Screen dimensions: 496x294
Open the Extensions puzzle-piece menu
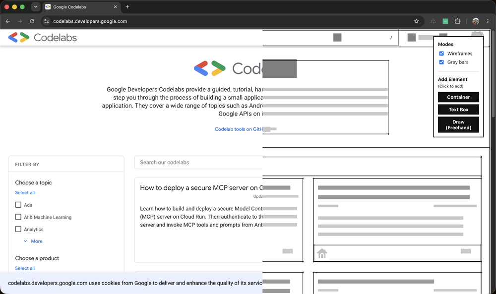point(457,21)
